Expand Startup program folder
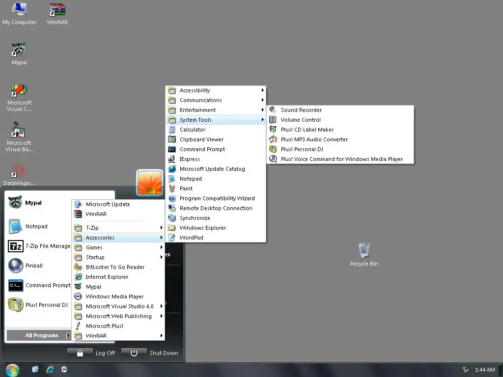The width and height of the screenshot is (503, 377). coord(118,257)
